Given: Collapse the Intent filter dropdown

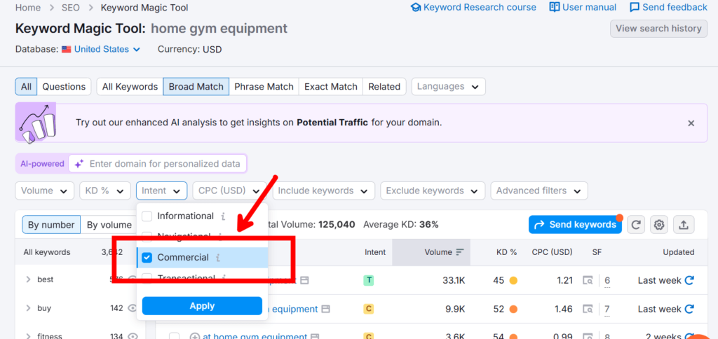Looking at the screenshot, I should 161,191.
